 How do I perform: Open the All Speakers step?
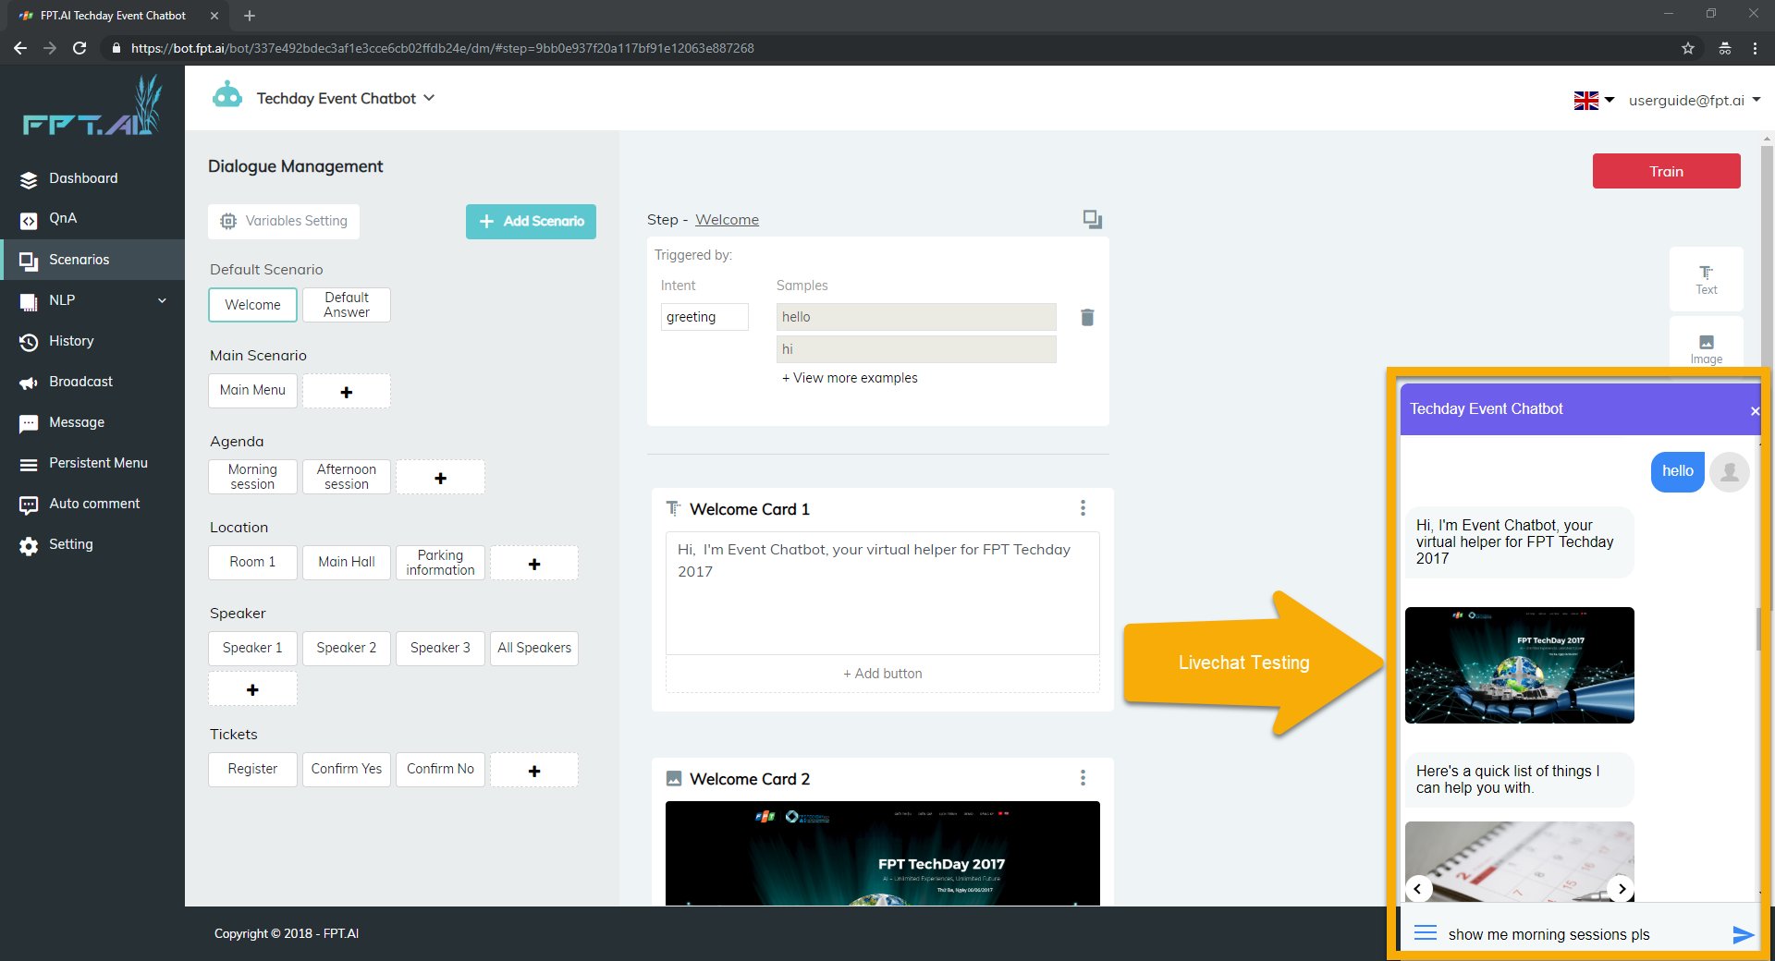[x=534, y=648]
